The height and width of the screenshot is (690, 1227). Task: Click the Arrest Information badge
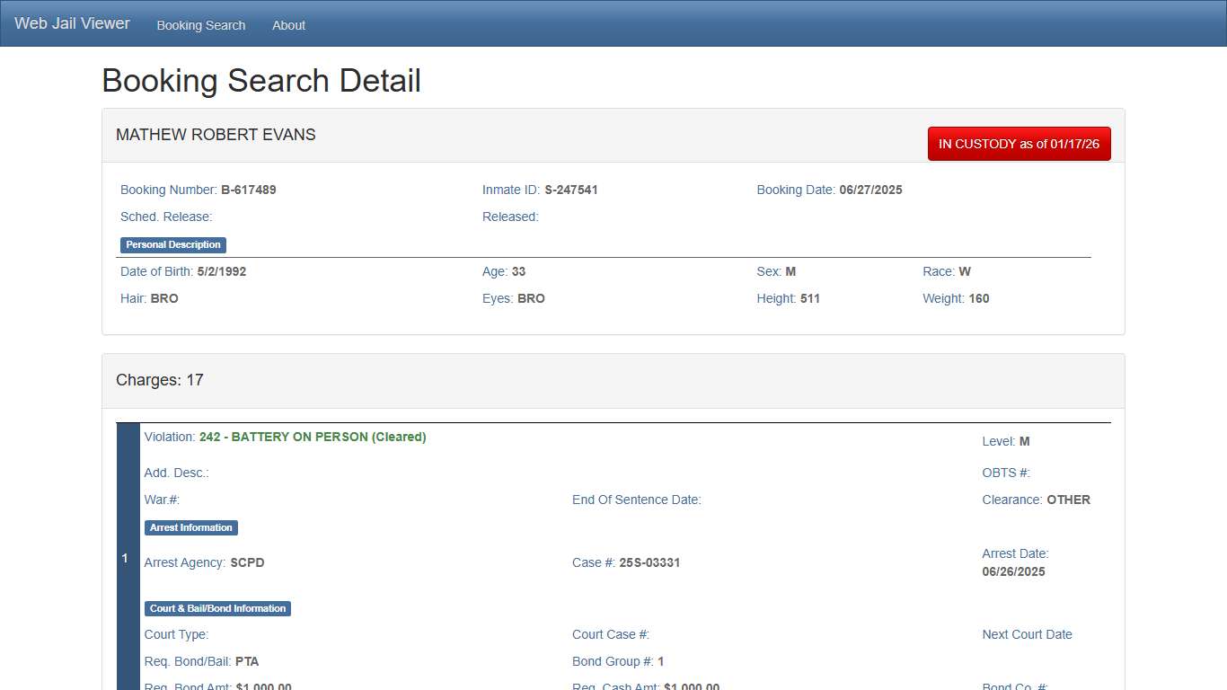coord(191,527)
